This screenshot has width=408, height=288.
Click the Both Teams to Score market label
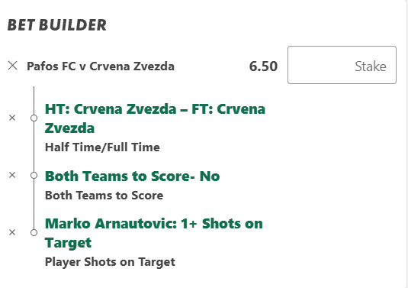(104, 196)
